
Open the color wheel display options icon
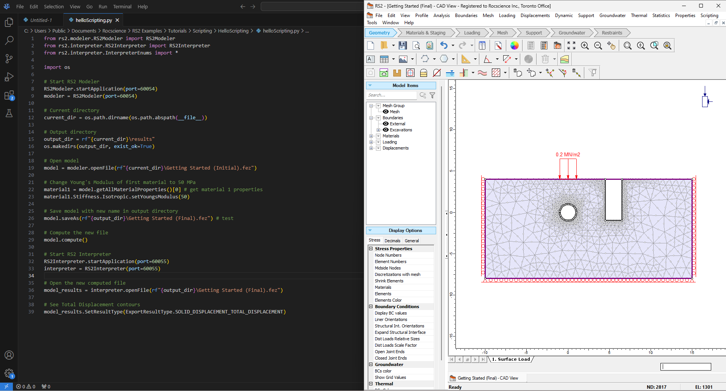click(515, 46)
